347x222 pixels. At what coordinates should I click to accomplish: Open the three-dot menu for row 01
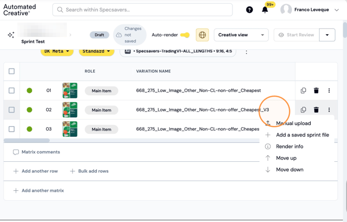point(329,90)
